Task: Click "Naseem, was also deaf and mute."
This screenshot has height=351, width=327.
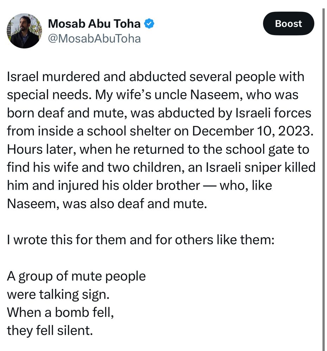Action: pos(105,204)
